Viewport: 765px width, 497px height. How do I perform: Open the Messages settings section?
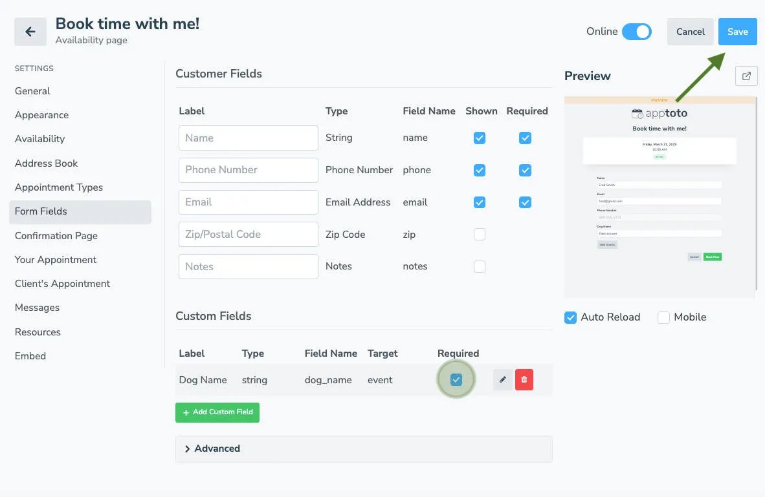point(37,307)
